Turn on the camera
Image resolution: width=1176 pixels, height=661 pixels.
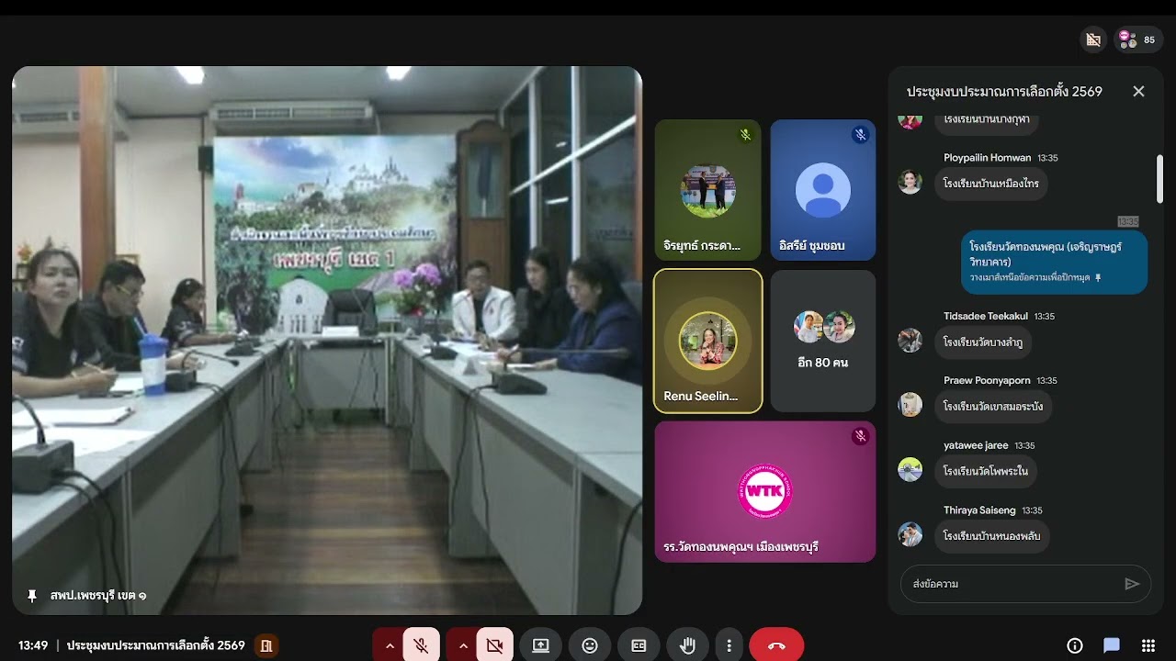point(494,645)
